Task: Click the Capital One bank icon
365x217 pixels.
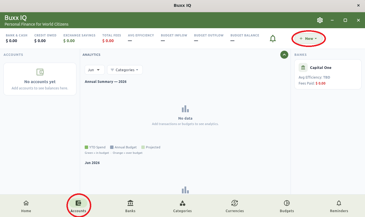Action: point(303,67)
